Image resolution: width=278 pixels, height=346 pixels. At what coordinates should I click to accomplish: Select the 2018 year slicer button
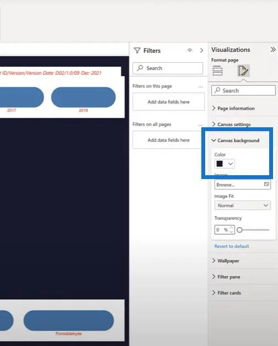tap(83, 98)
